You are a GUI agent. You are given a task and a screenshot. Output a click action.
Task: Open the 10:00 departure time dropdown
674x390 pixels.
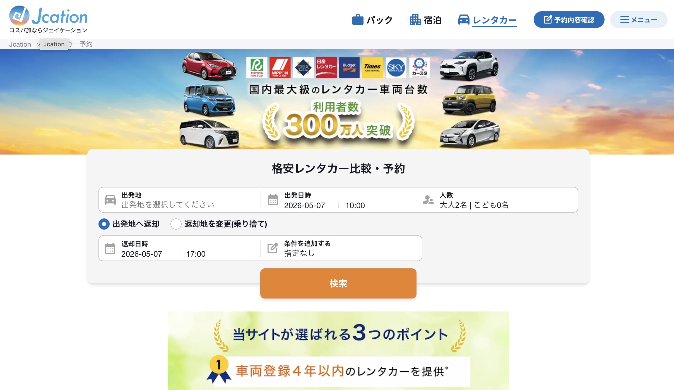point(355,206)
